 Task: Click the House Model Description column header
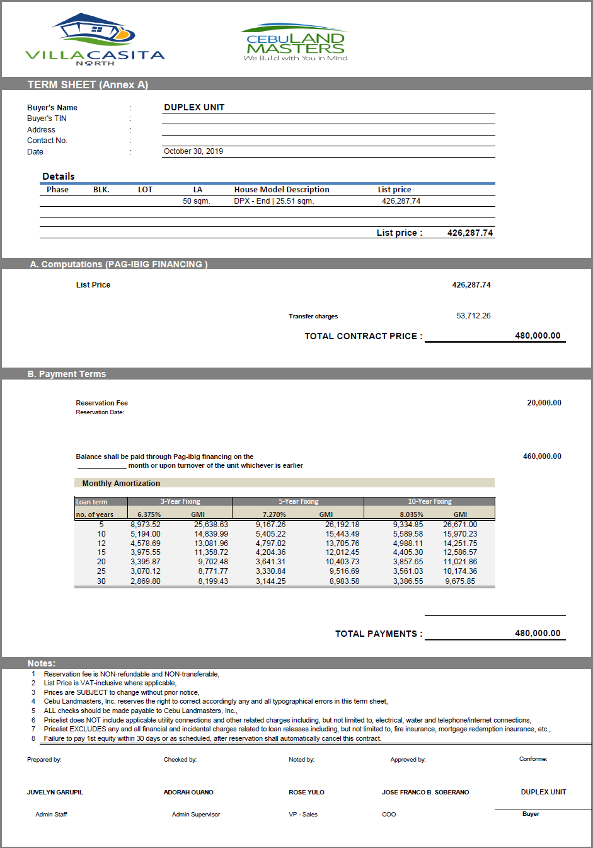point(282,190)
